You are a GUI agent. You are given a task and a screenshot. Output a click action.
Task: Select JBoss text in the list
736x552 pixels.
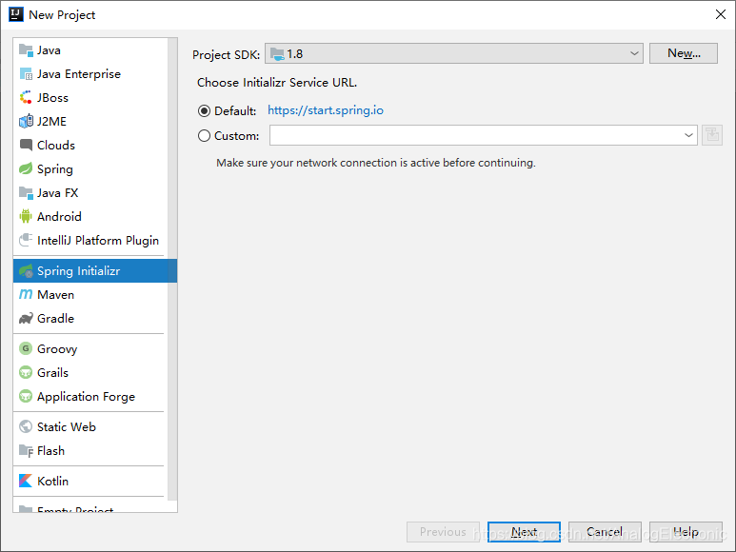point(52,98)
